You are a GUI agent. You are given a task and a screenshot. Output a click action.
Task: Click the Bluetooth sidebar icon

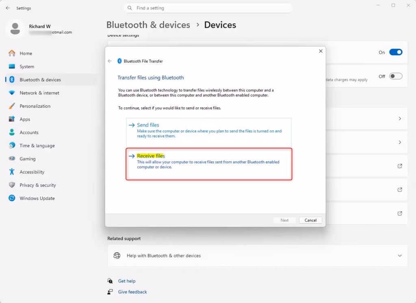[12, 80]
